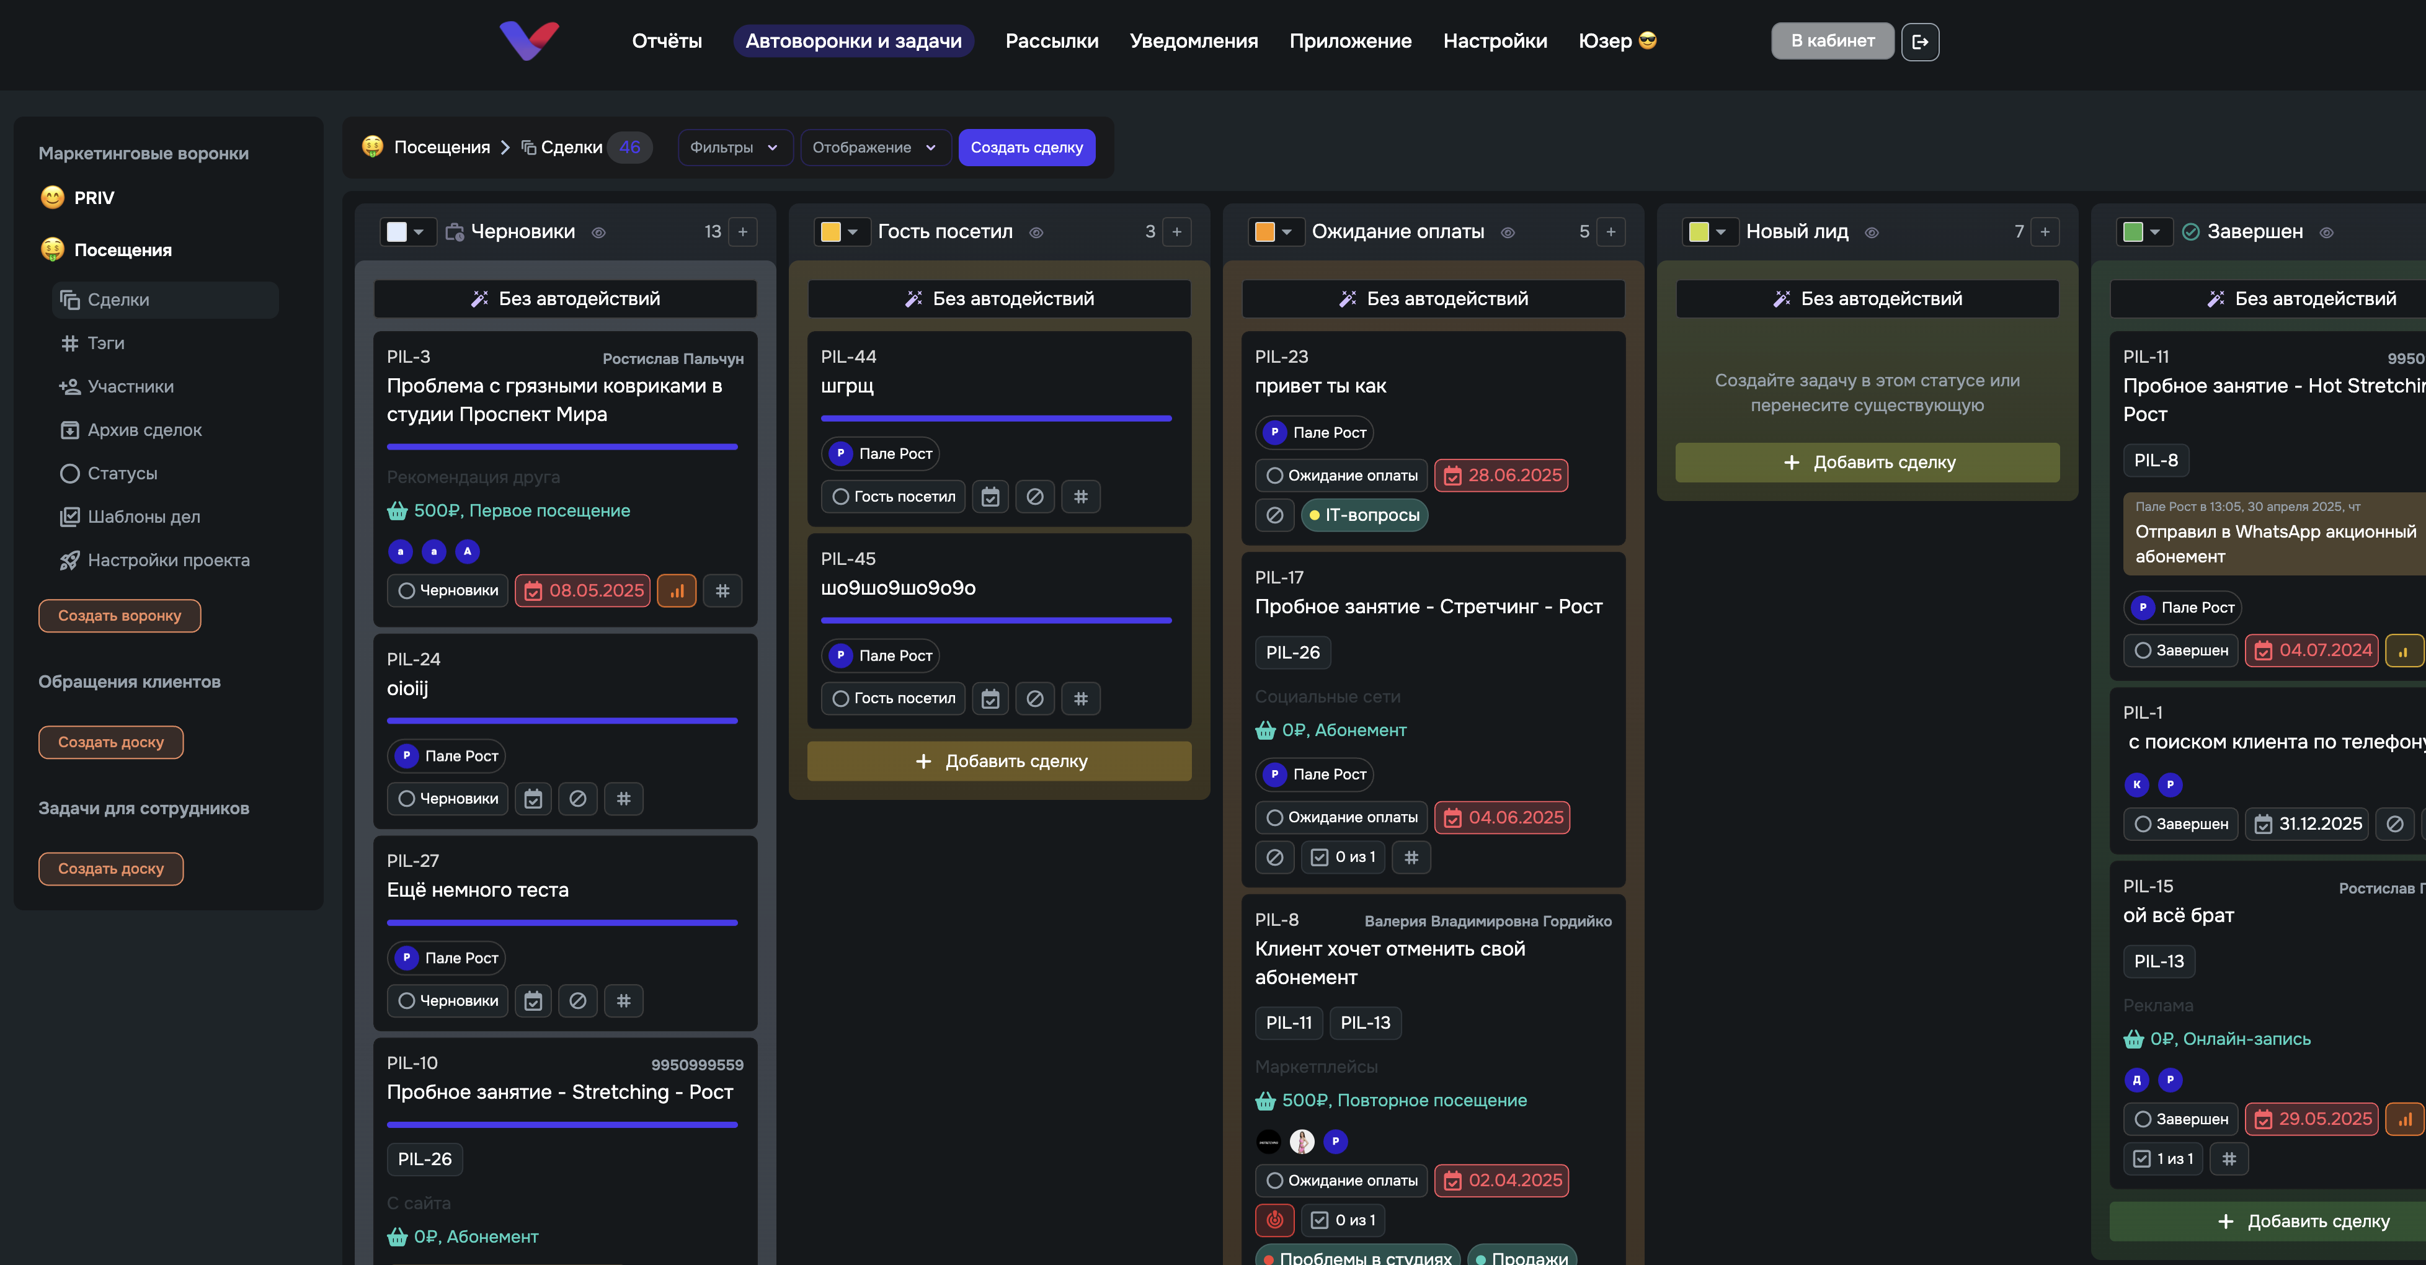Screen dimensions: 2426x1265
Task: Open the Рассылки menu
Action: pyautogui.click(x=1051, y=42)
